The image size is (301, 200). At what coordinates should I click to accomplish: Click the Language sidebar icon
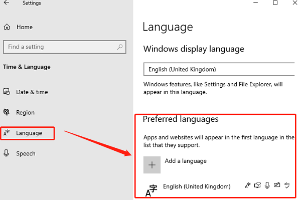[7, 133]
